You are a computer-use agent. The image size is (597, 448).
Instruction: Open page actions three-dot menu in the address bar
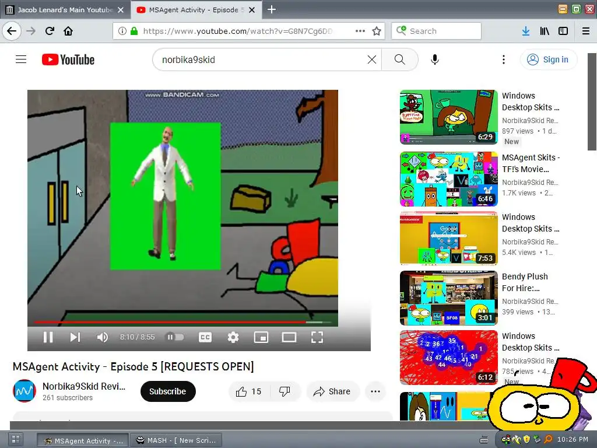tap(360, 31)
